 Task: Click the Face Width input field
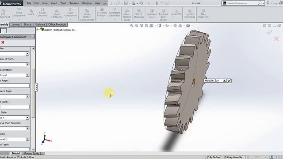pyautogui.click(x=15, y=107)
